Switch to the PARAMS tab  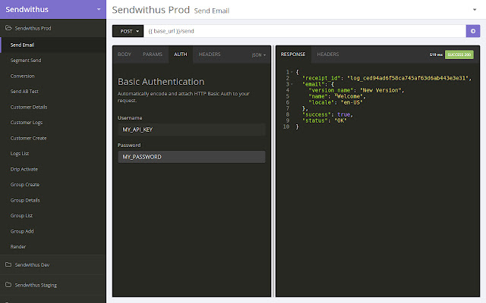click(x=152, y=55)
